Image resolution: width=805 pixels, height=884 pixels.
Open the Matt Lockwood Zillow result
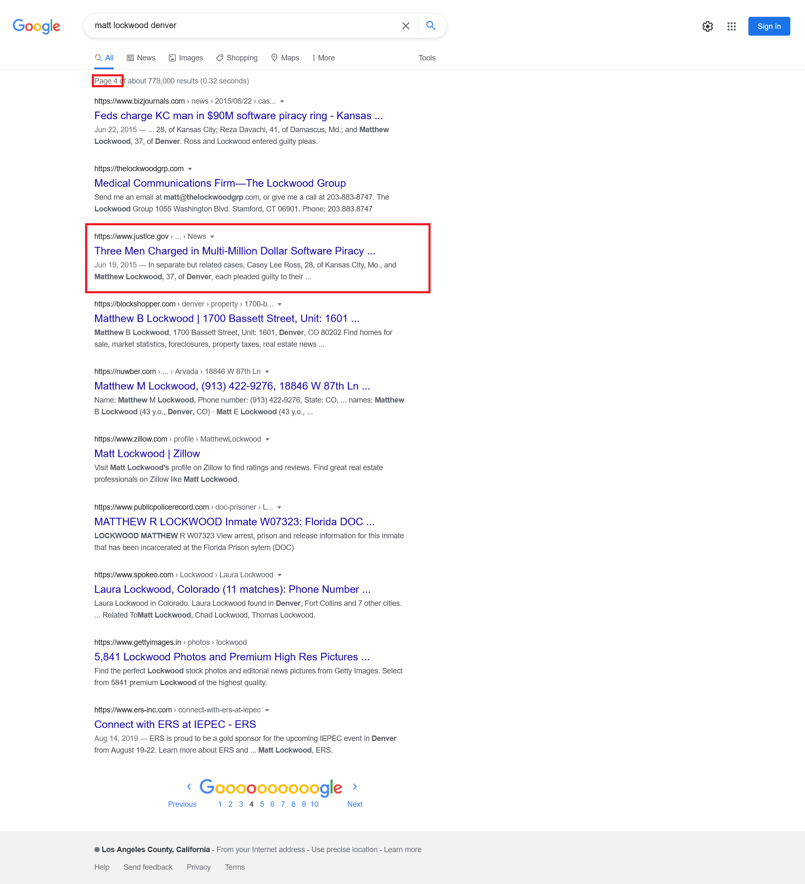point(147,454)
